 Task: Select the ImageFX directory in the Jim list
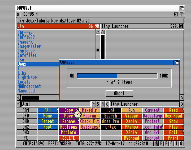pos(25,42)
